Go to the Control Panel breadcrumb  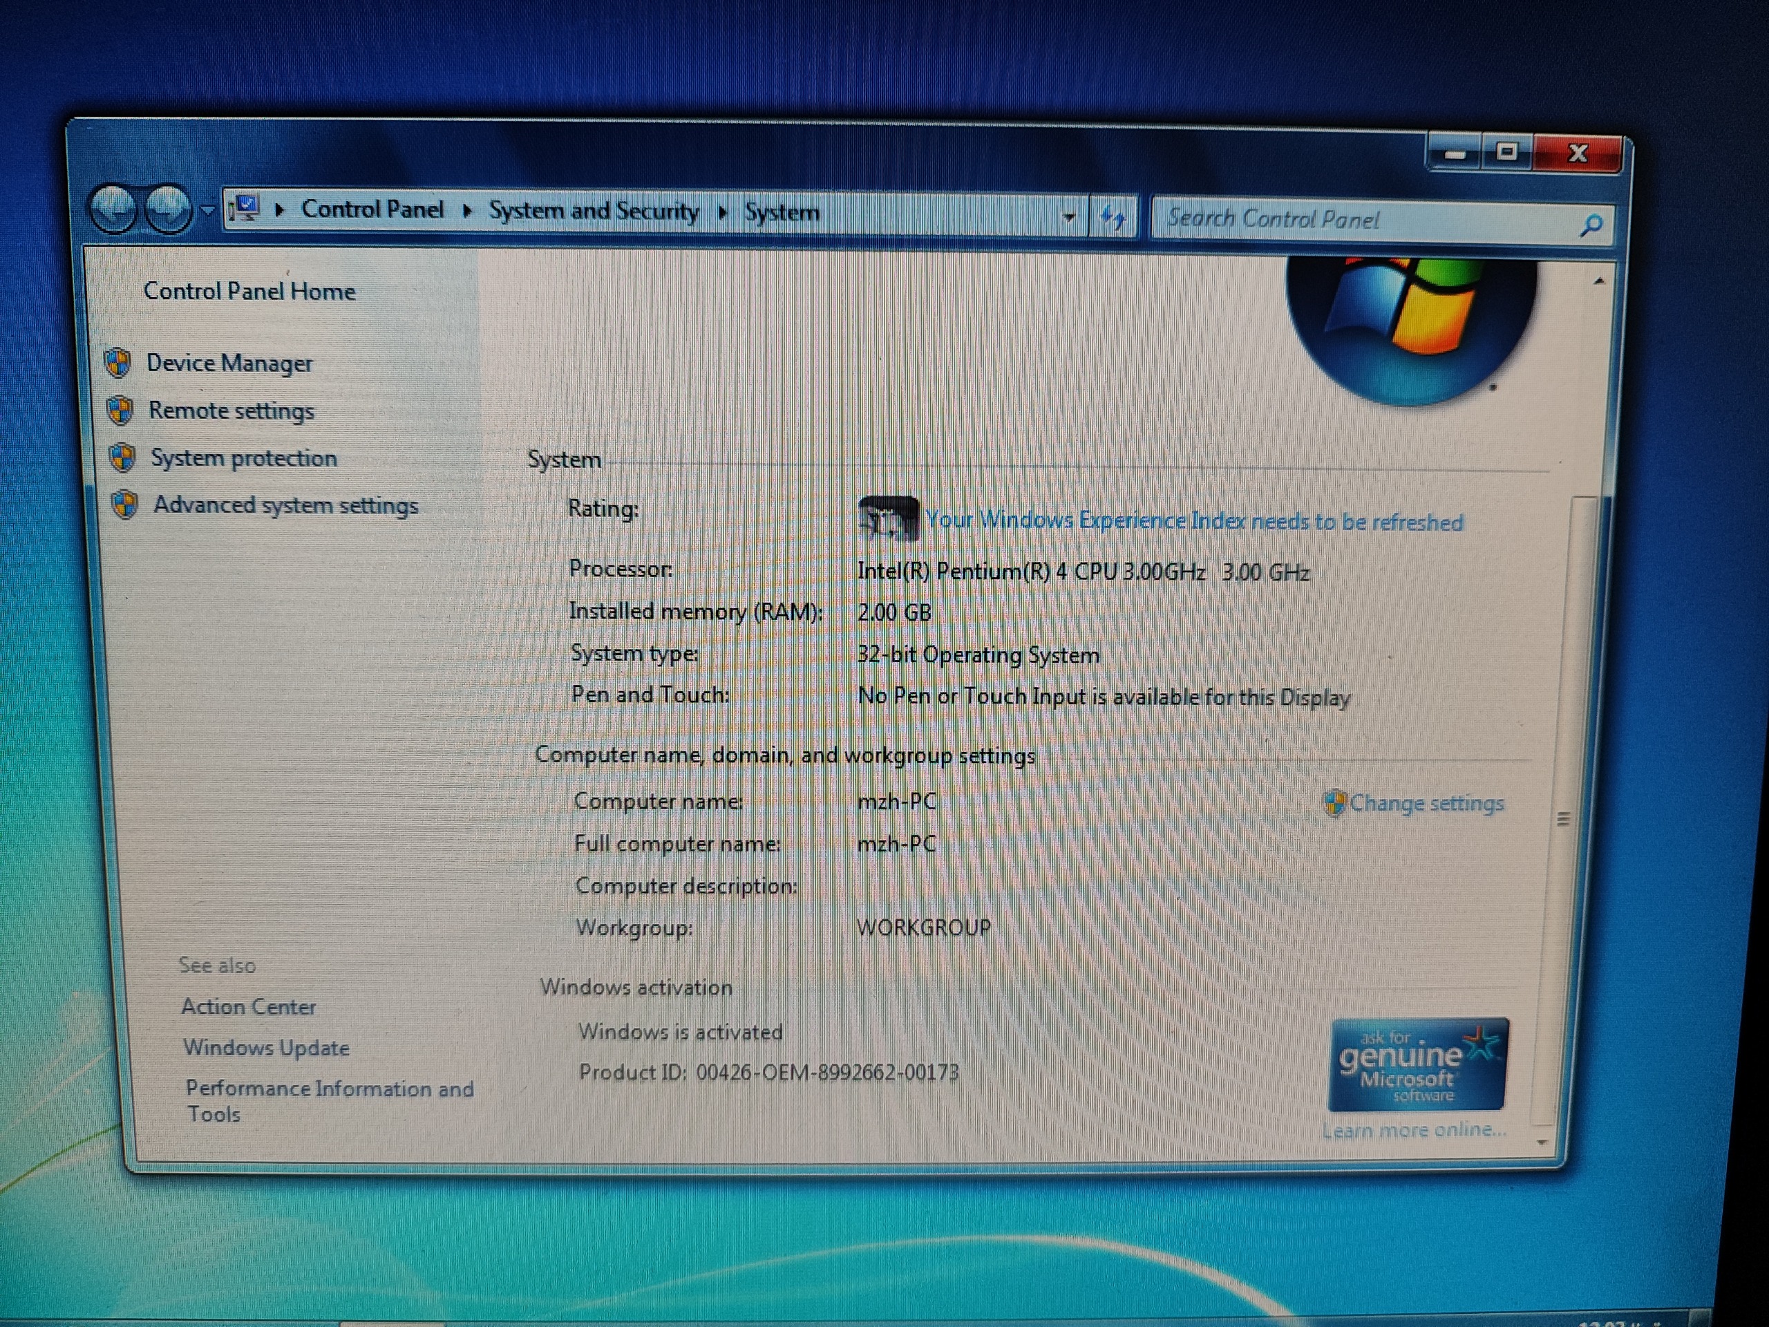372,209
